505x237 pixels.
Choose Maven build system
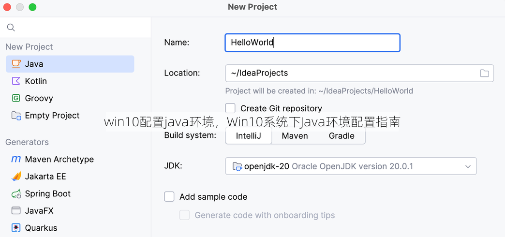295,135
